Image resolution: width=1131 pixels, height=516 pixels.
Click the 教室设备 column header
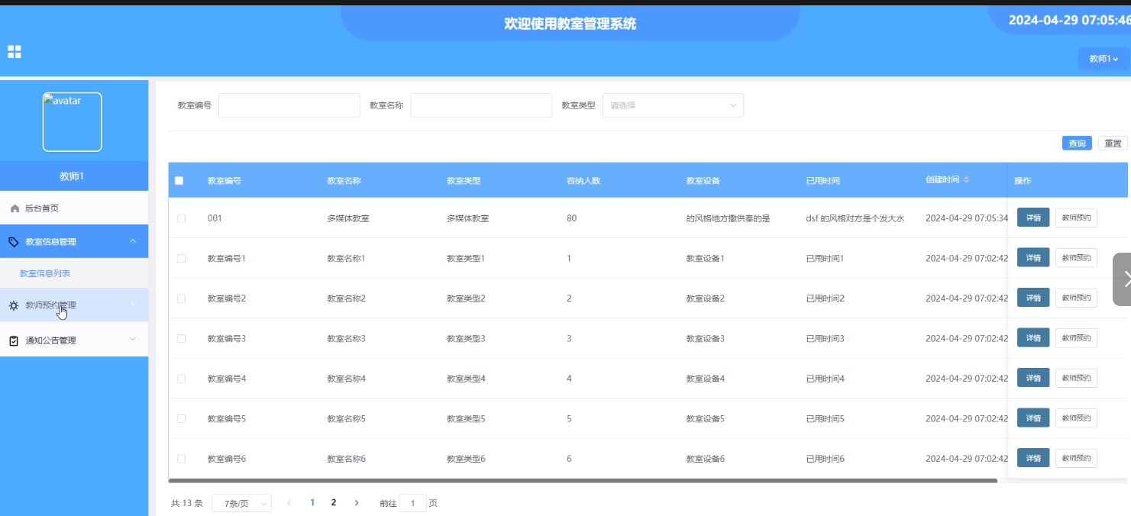pyautogui.click(x=703, y=181)
